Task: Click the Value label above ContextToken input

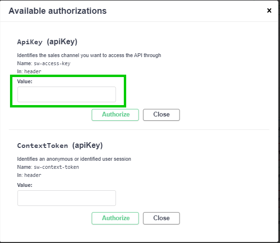Action: 25,185
